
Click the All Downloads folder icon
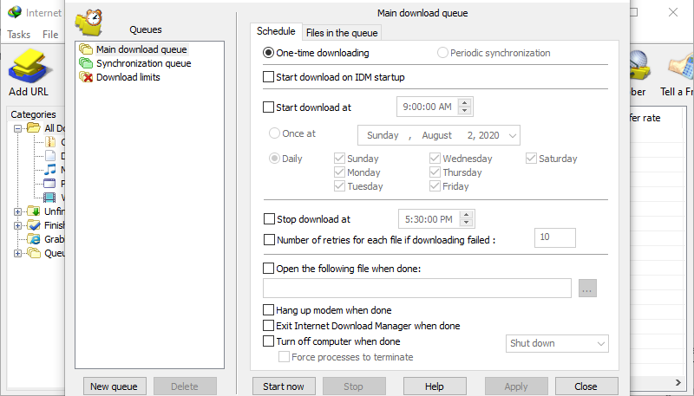(x=34, y=128)
